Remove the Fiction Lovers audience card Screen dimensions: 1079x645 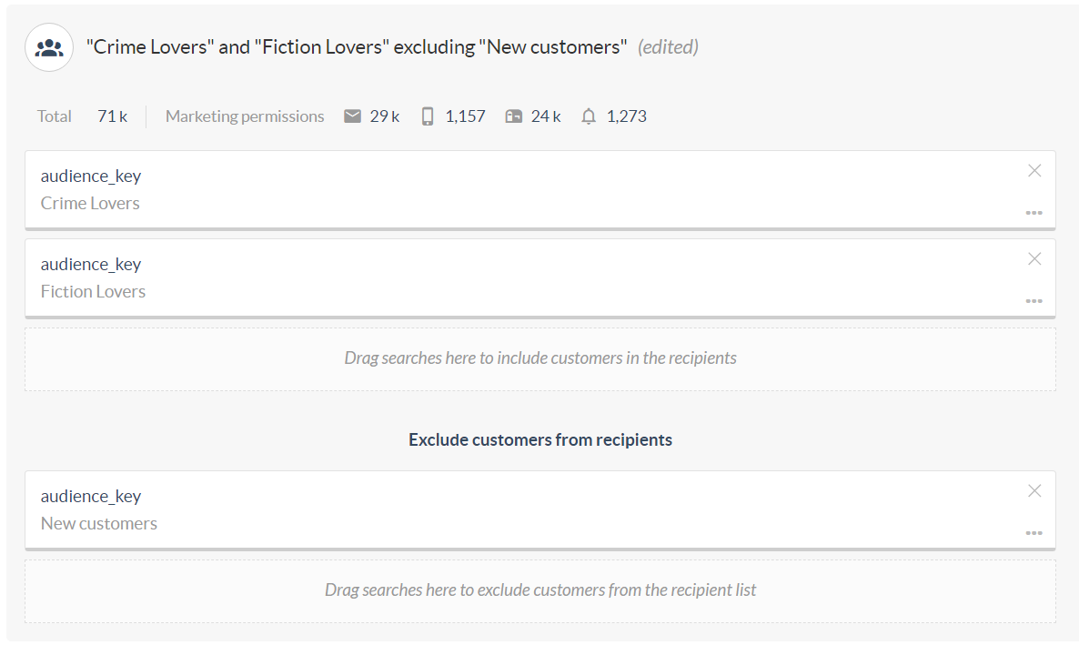(1034, 258)
